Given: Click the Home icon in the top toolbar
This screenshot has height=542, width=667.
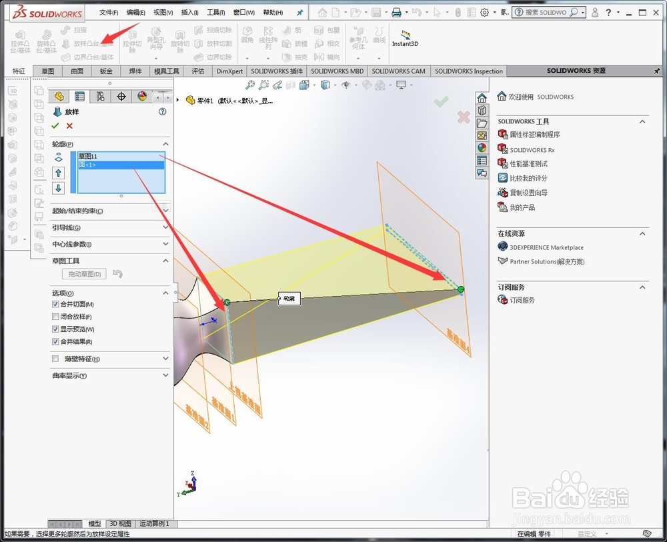Looking at the screenshot, I should pyautogui.click(x=322, y=13).
